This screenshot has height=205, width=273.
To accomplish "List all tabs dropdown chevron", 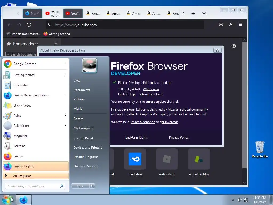I will click(x=204, y=13).
